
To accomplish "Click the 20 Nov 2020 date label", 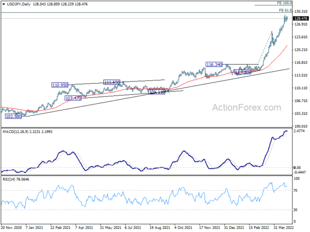I will (11, 228).
